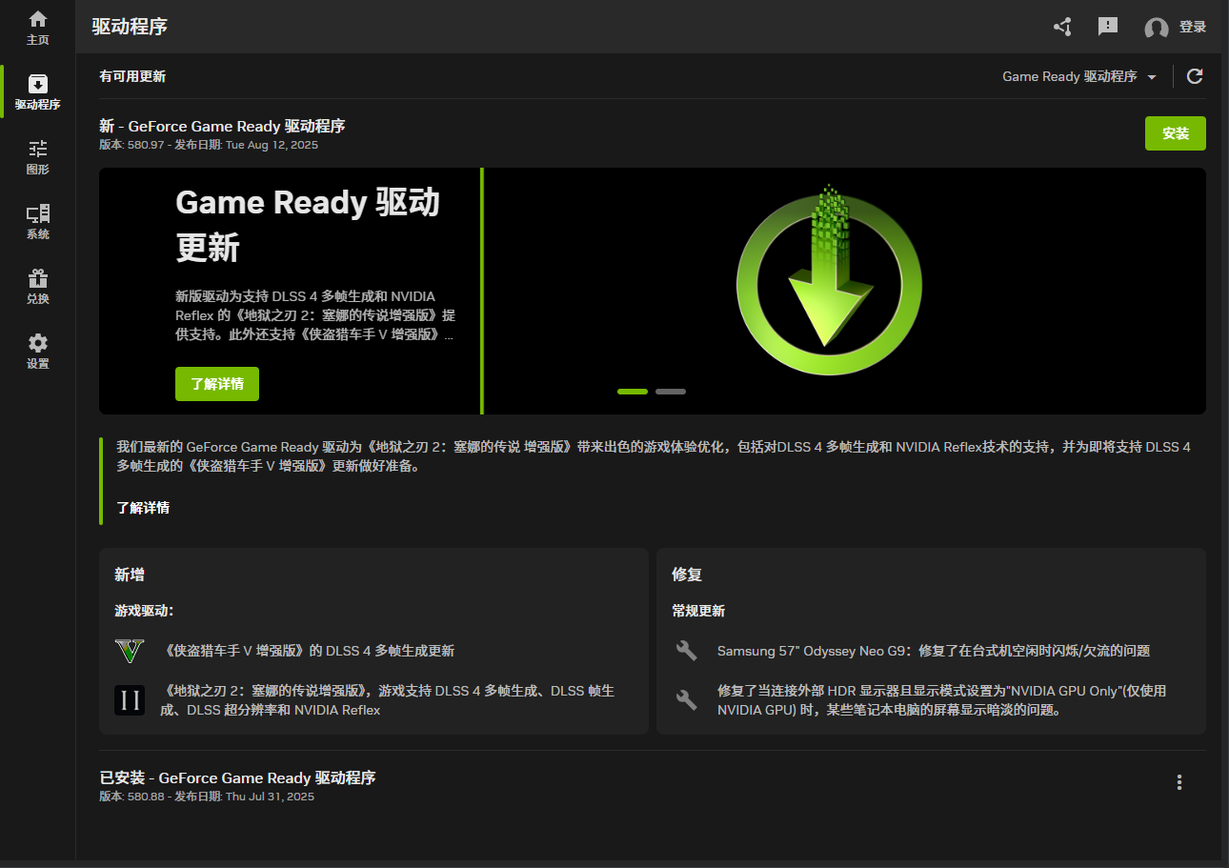This screenshot has height=868, width=1229.
Task: Click 已安装 - GeForce Game Ready 驱动程序 title
Action: (x=237, y=777)
